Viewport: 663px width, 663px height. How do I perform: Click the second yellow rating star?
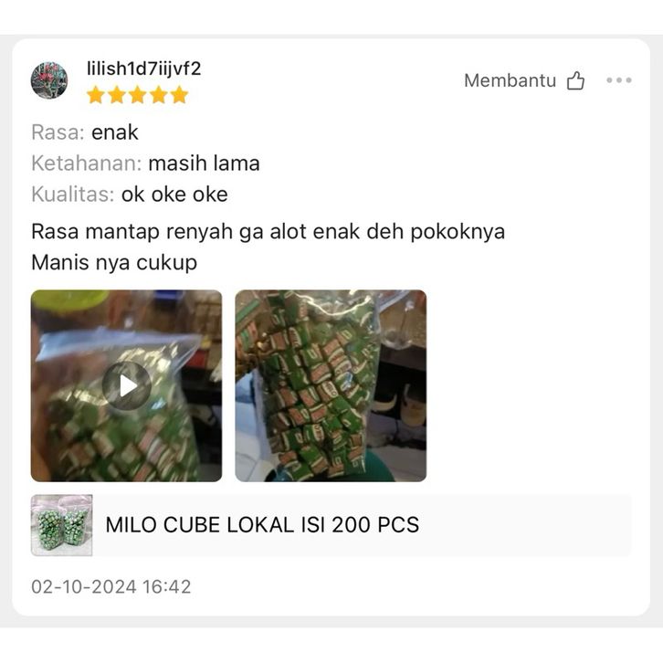(x=117, y=95)
